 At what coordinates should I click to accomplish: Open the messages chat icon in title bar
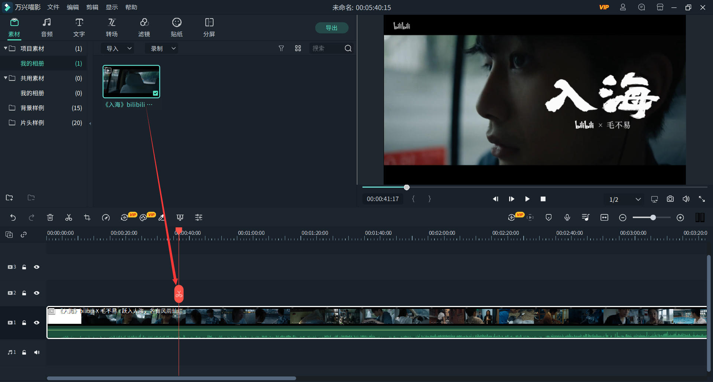641,7
